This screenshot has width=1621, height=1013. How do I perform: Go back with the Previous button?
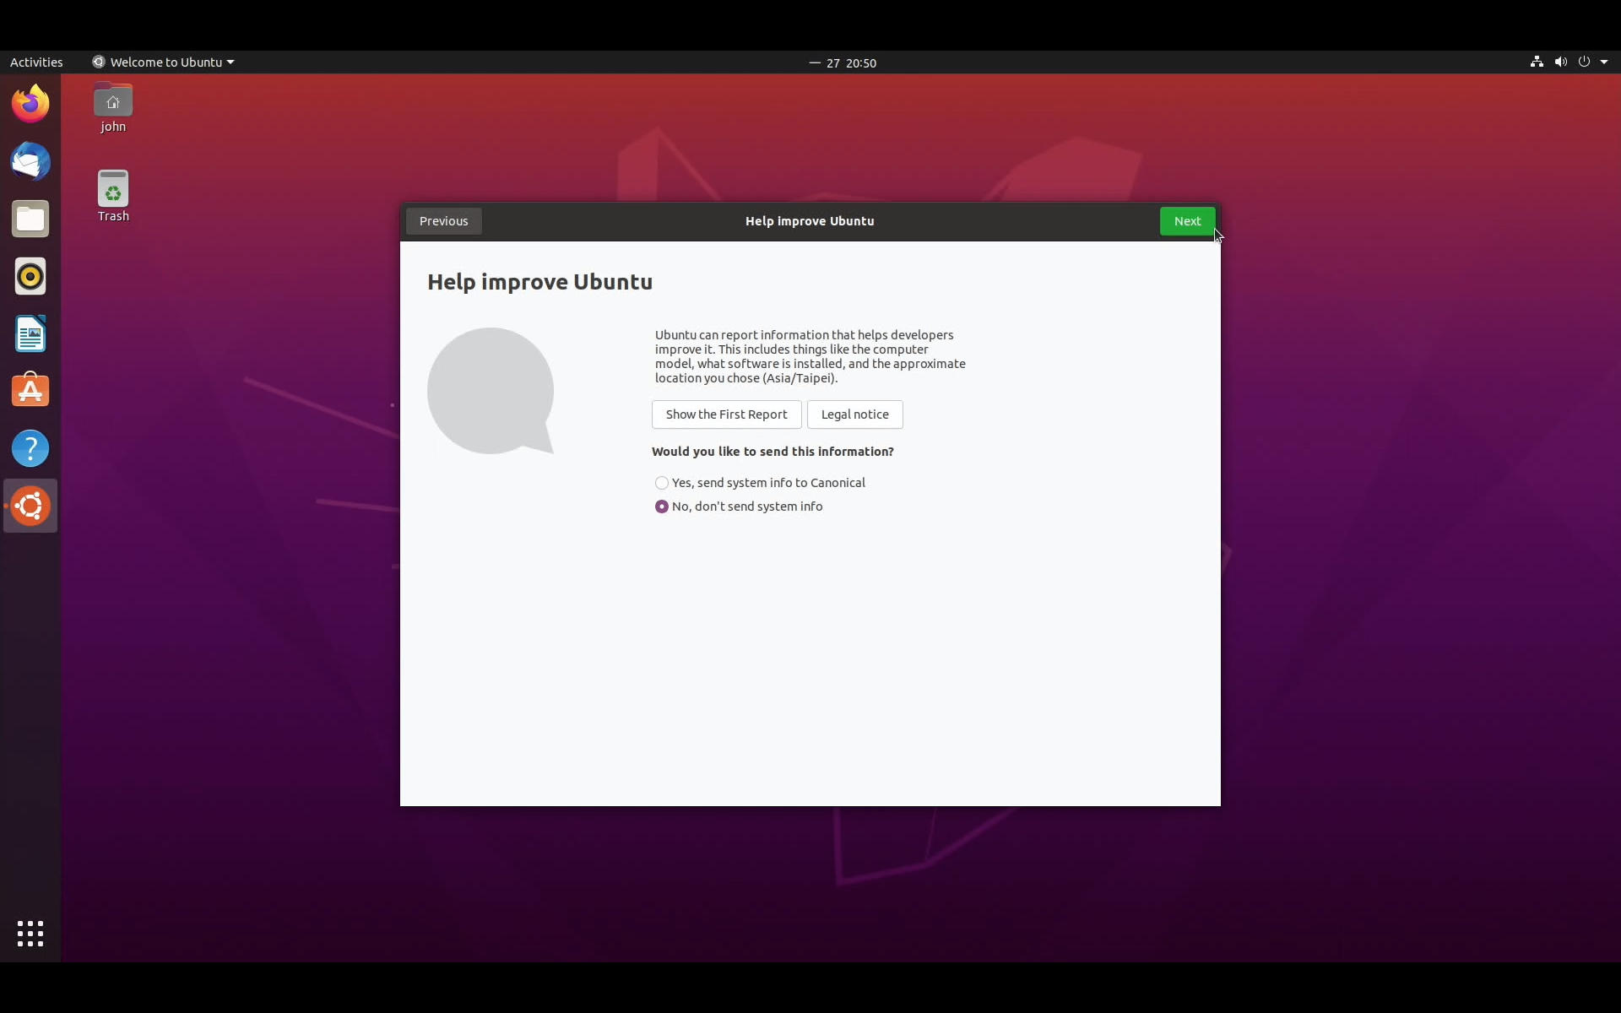(x=443, y=221)
